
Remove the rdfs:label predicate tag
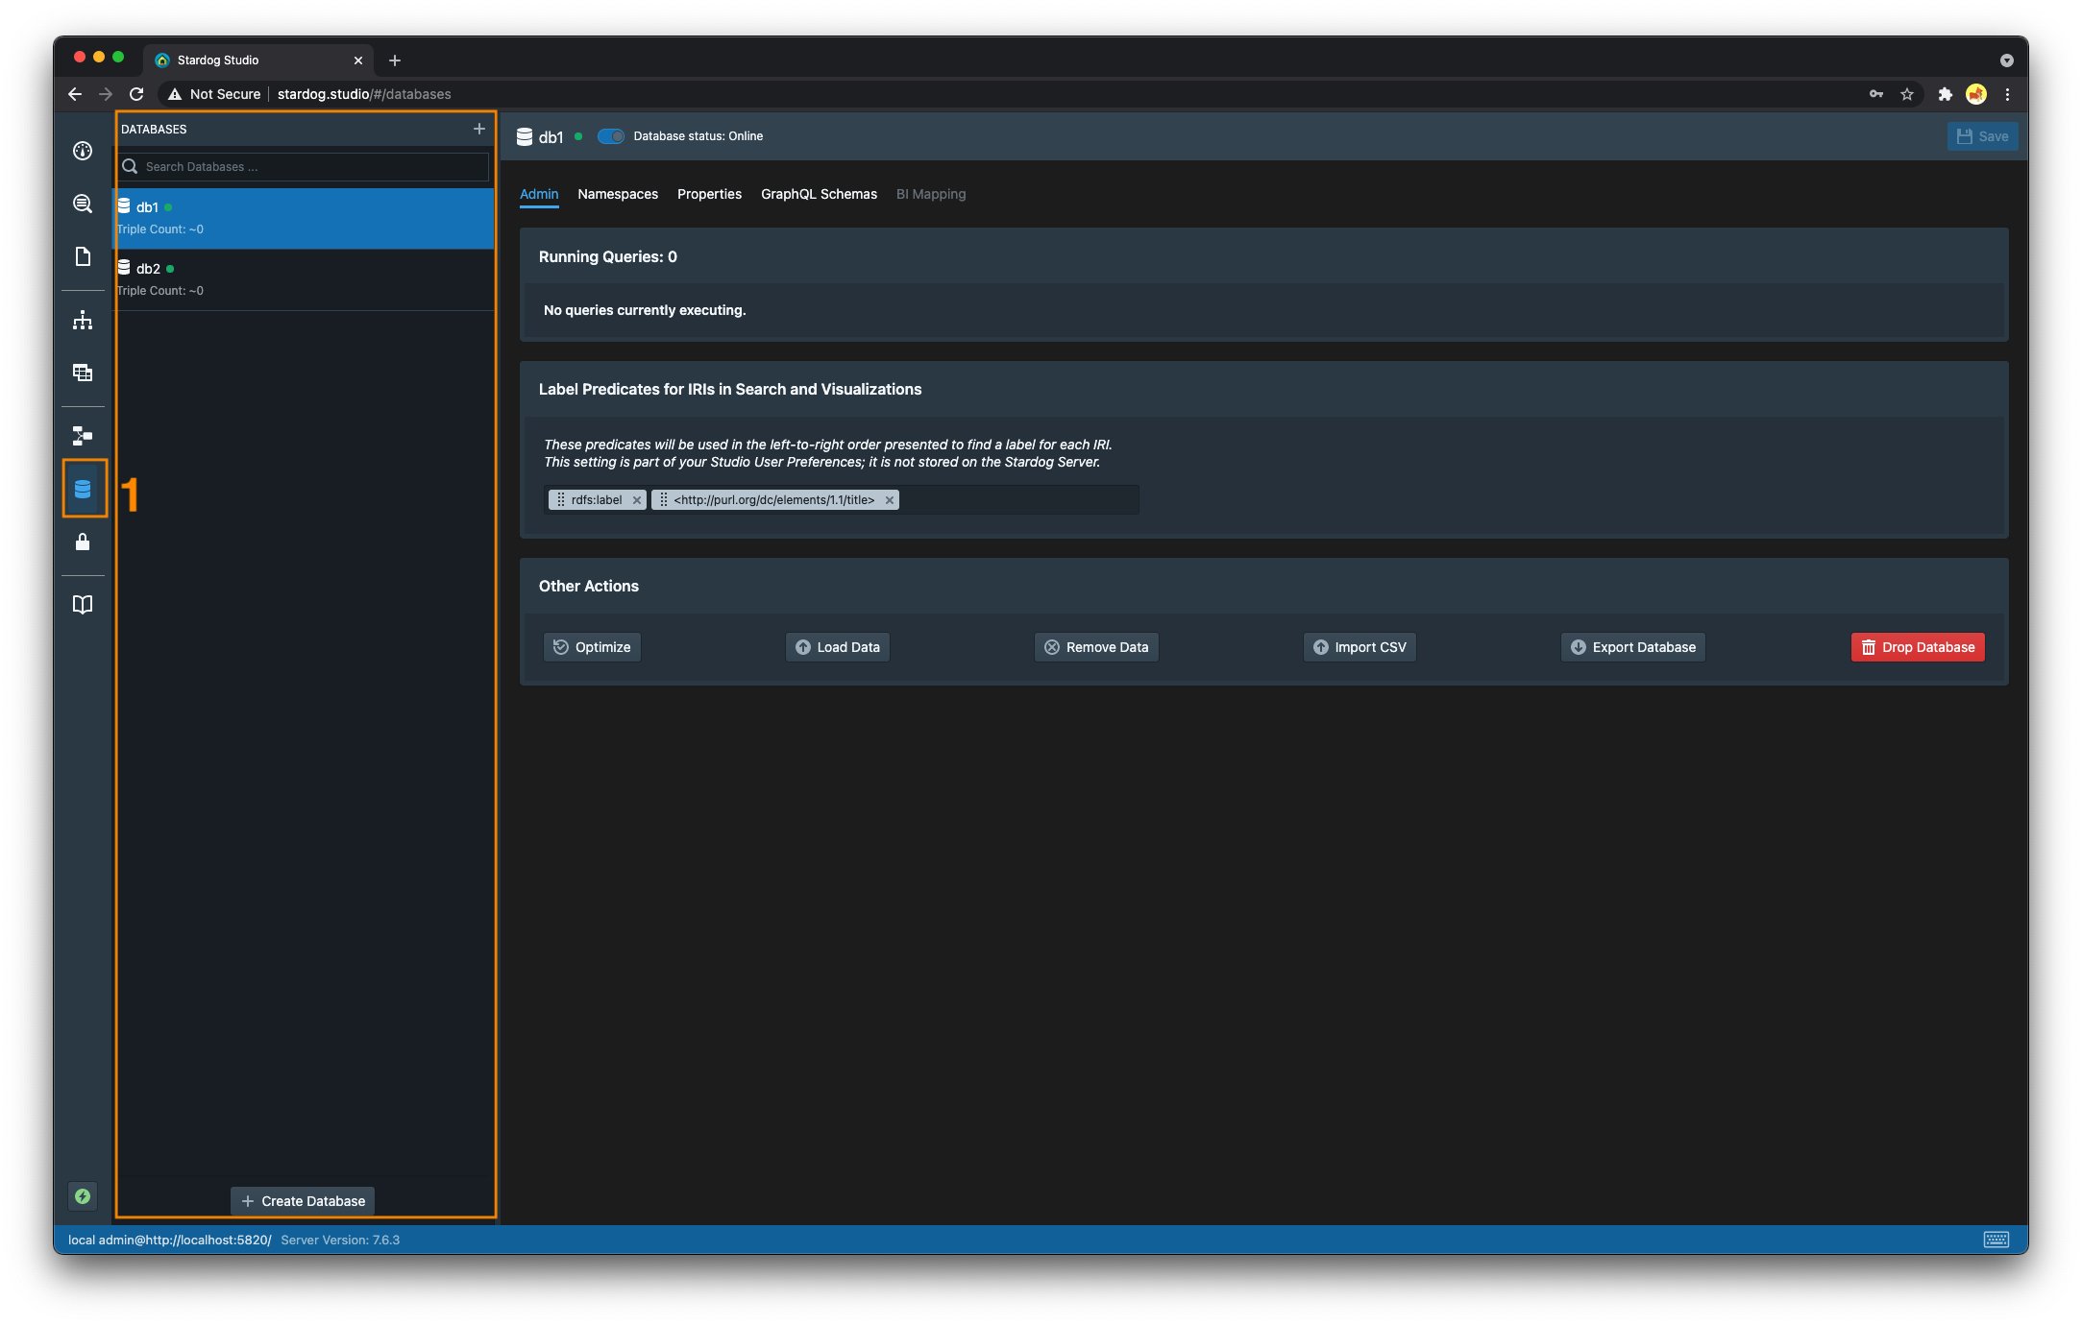[636, 500]
